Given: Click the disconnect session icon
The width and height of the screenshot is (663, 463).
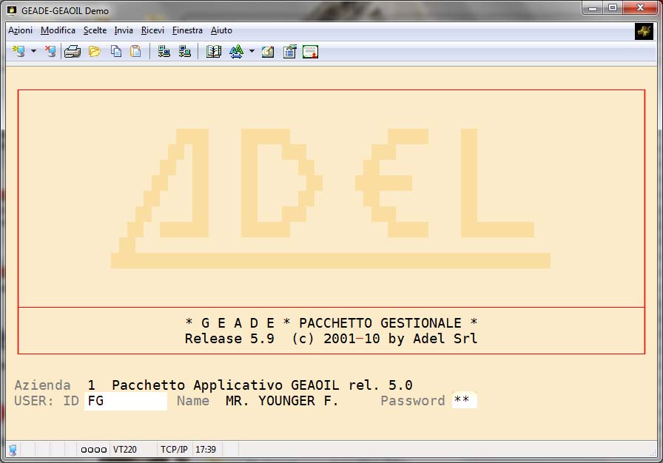Looking at the screenshot, I should (50, 52).
